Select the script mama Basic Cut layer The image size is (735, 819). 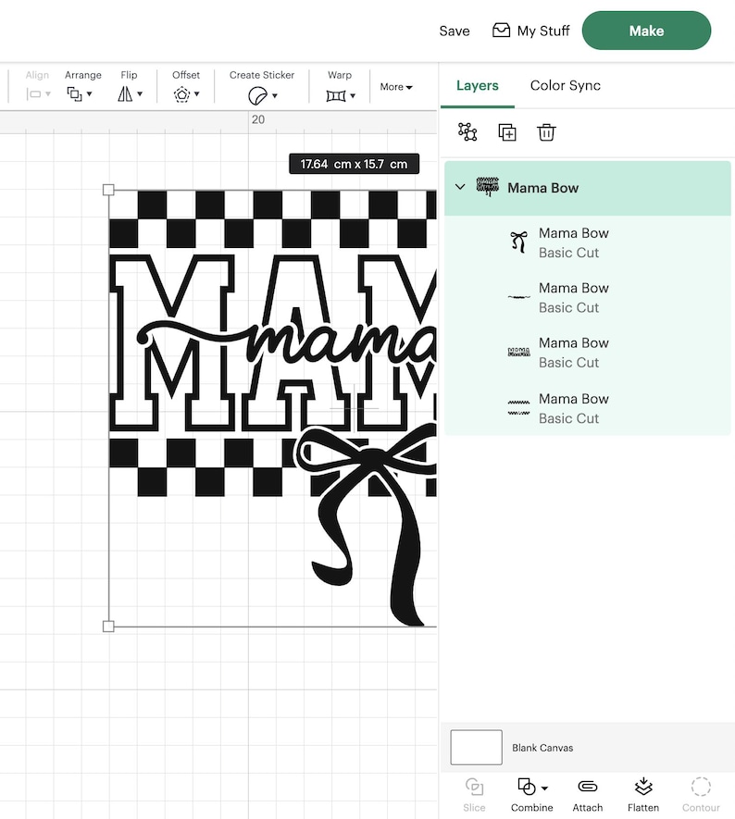tap(587, 298)
